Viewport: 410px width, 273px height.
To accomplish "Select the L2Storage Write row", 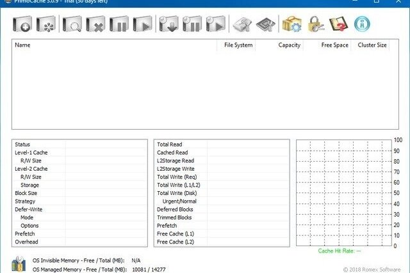I will pos(222,169).
